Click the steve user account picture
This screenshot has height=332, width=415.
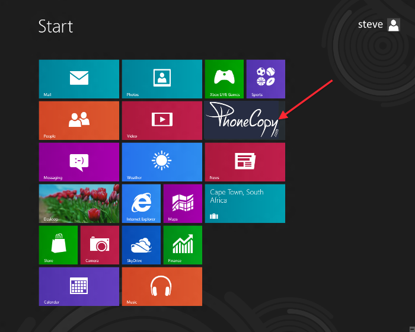(x=394, y=25)
